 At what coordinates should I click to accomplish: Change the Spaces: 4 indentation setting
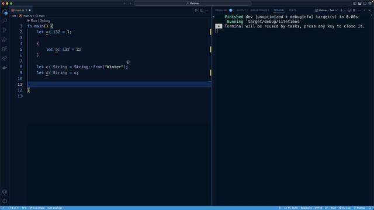(306, 208)
